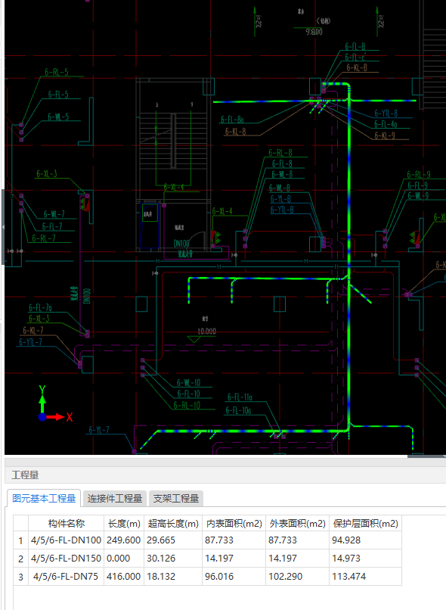Click the 6-FL-10a label
Viewport: 446px width, 610px height.
click(x=239, y=410)
